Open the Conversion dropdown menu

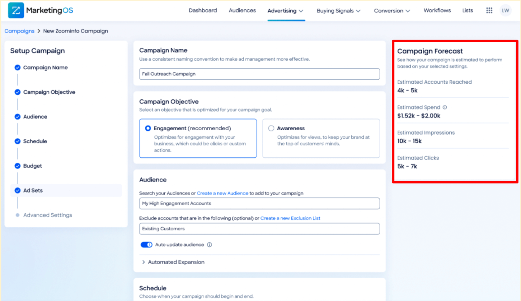[x=392, y=10]
